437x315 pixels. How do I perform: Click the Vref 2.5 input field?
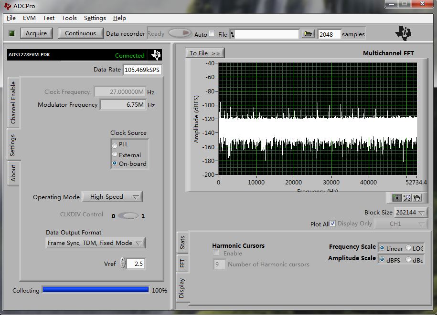[x=136, y=264]
